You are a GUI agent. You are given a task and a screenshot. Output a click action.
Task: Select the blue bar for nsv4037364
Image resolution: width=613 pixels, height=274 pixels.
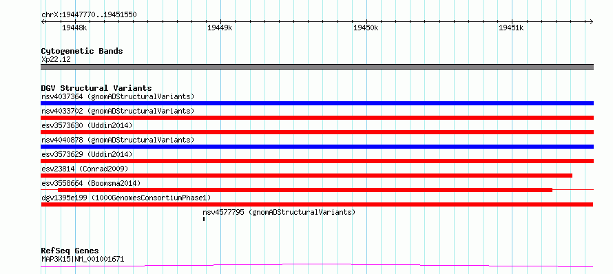[x=317, y=103]
